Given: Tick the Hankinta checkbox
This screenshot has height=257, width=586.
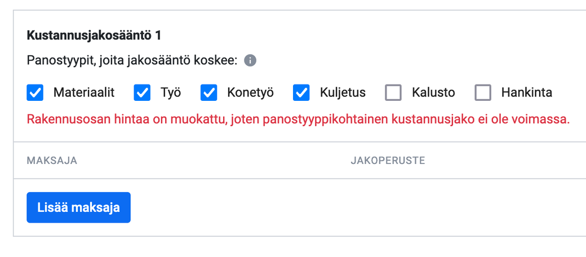Looking at the screenshot, I should pos(483,92).
